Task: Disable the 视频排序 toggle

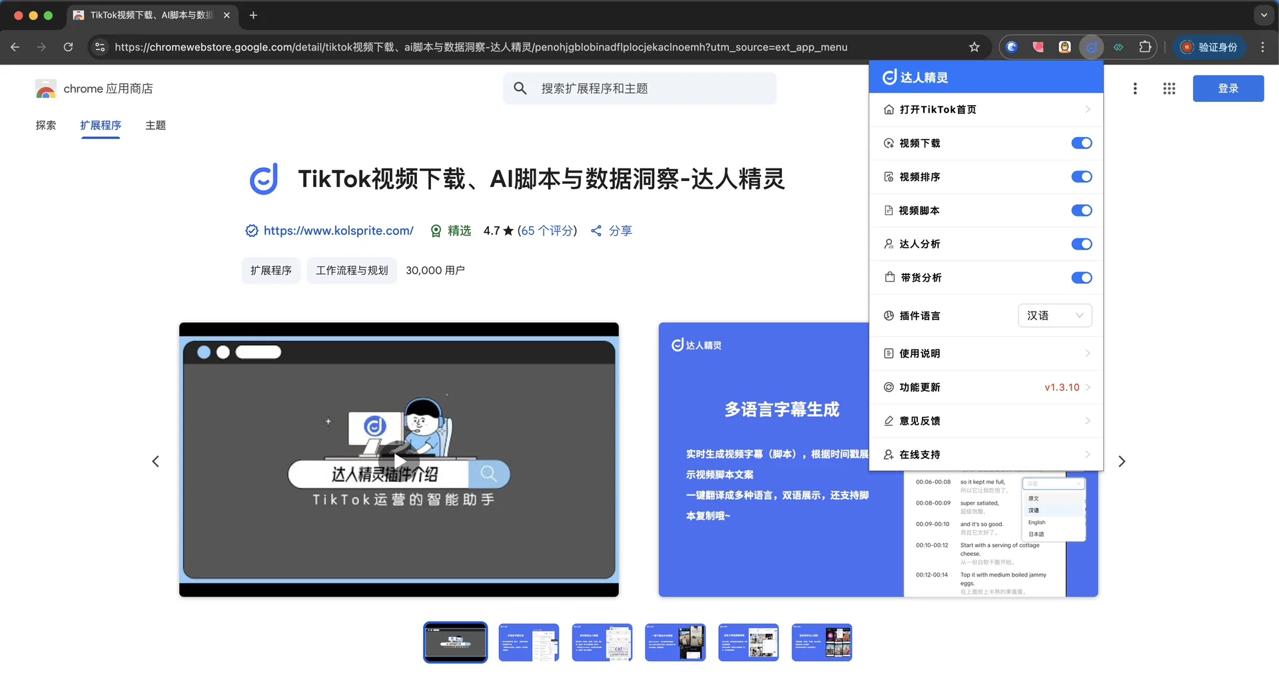Action: click(x=1081, y=176)
